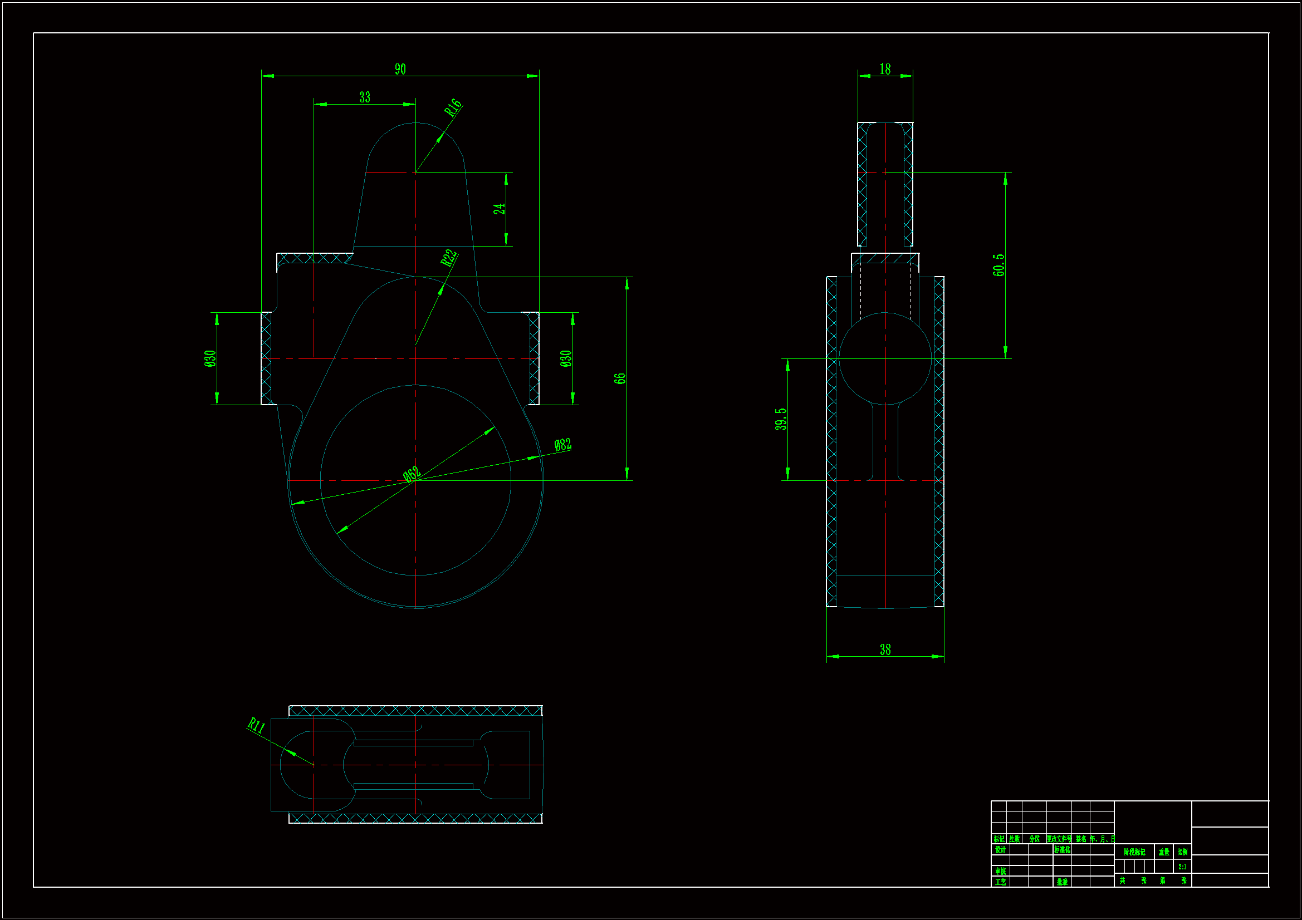
Task: Click the 33 horizontal dimension label
Action: (x=364, y=97)
